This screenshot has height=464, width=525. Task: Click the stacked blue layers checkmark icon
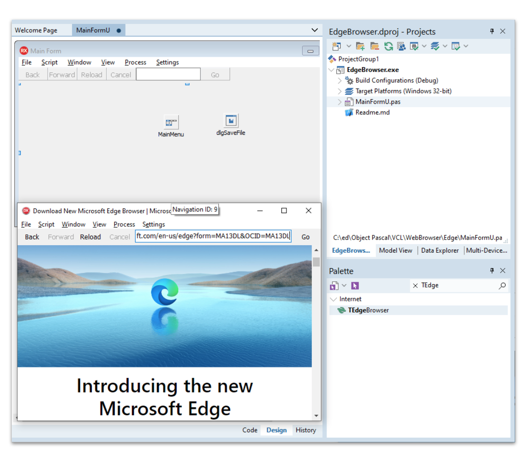(435, 46)
